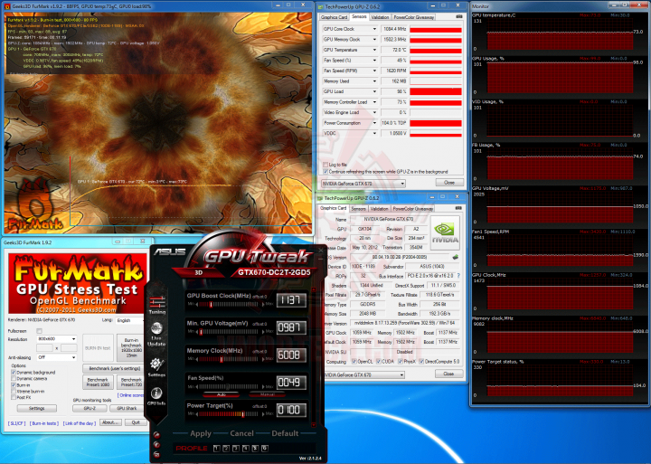Adjust the Power Target slider
651x464 pixels.
[229, 414]
